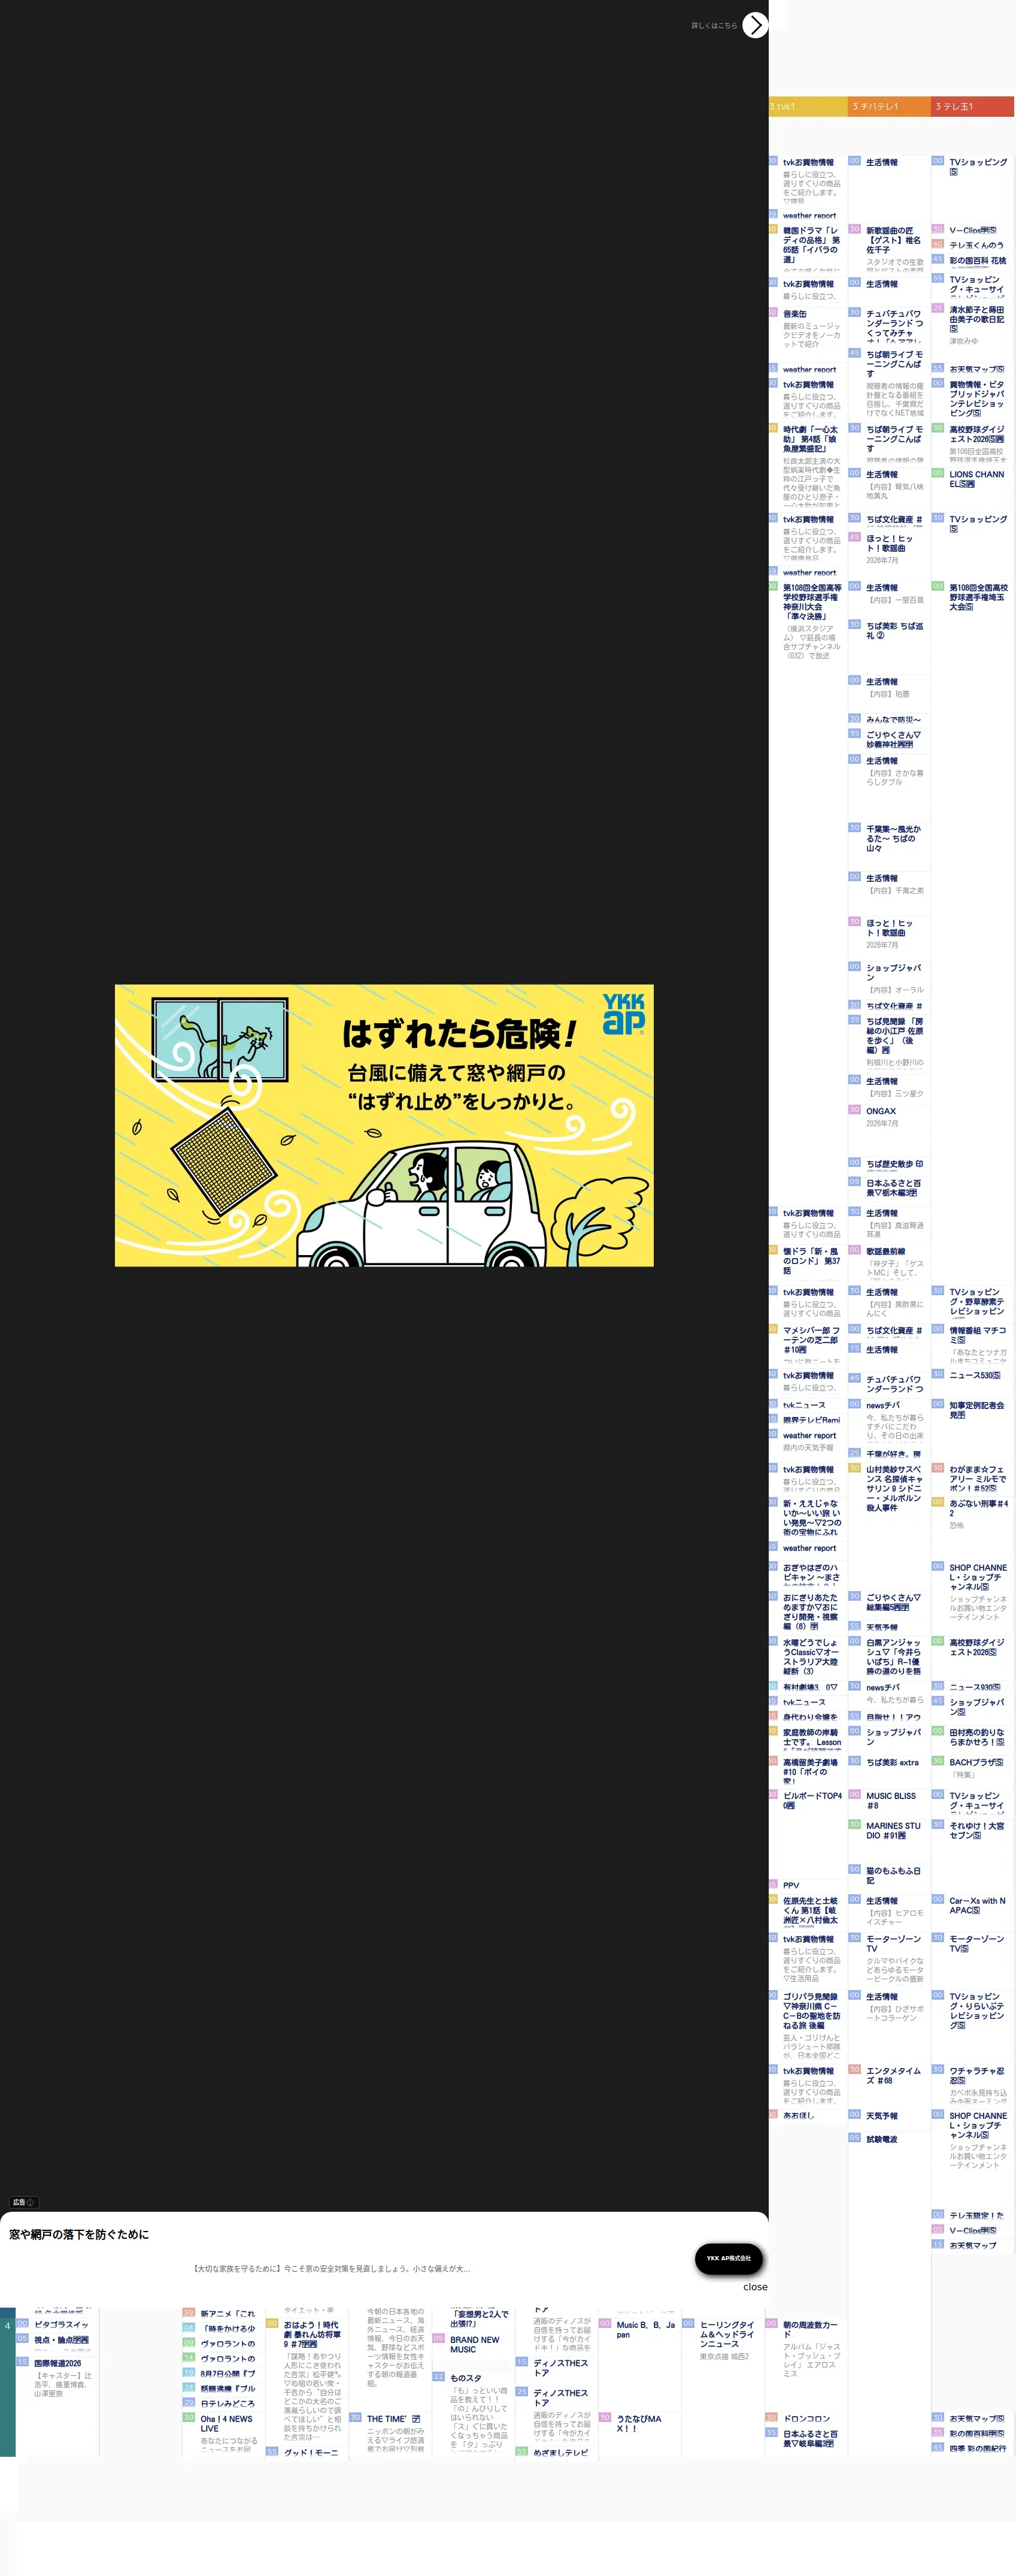This screenshot has width=1016, height=2576.
Task: Open the YKK AP typhoon window banner
Action: click(x=384, y=1125)
